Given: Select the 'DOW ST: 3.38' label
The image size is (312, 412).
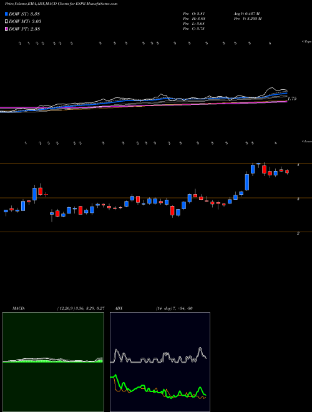Looking at the screenshot, I should pyautogui.click(x=24, y=14).
